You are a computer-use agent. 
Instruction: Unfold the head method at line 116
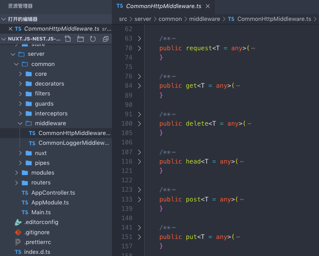(x=140, y=161)
